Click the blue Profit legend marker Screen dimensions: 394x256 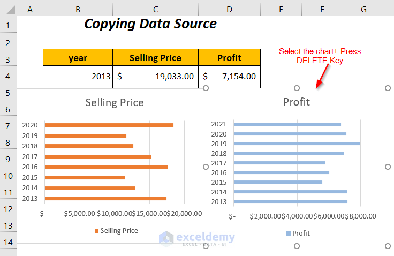tap(289, 234)
